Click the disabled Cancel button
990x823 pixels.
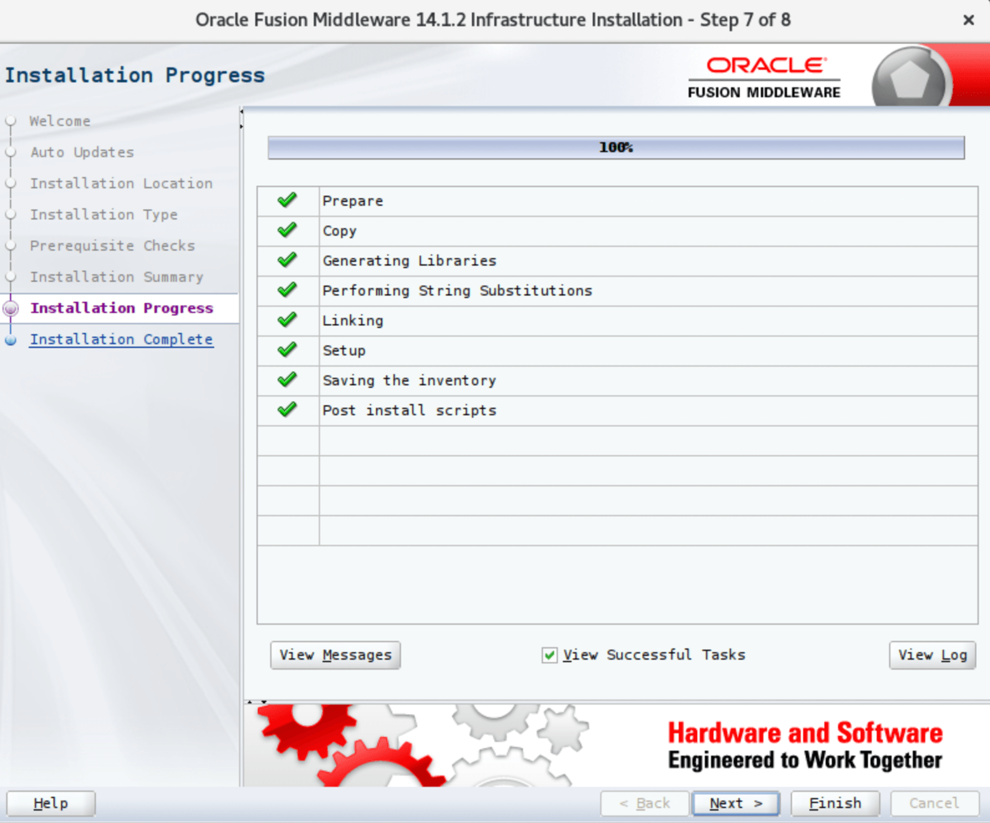[x=935, y=804]
